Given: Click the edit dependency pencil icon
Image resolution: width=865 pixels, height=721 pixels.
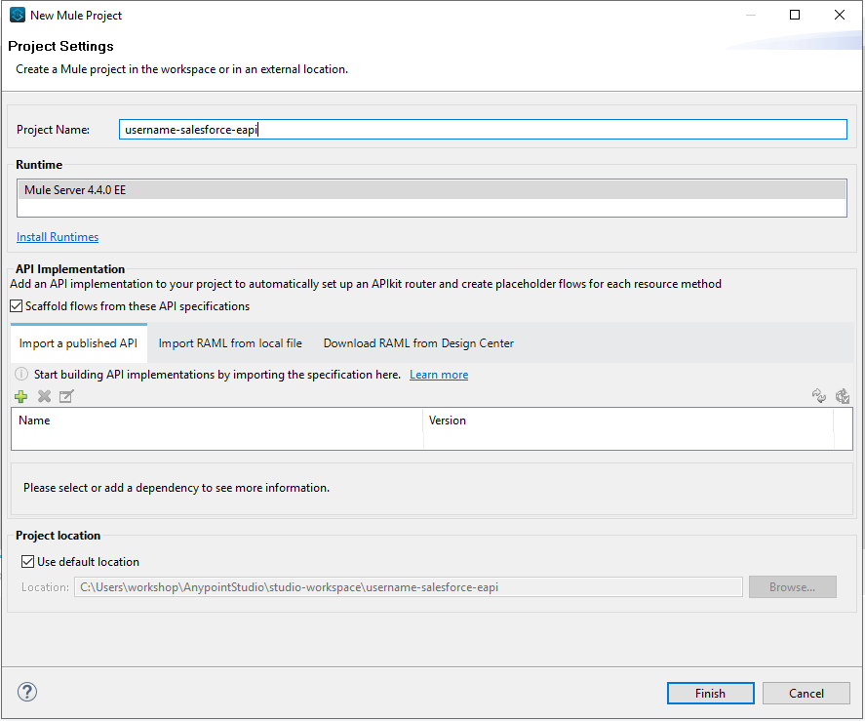Looking at the screenshot, I should (x=66, y=396).
